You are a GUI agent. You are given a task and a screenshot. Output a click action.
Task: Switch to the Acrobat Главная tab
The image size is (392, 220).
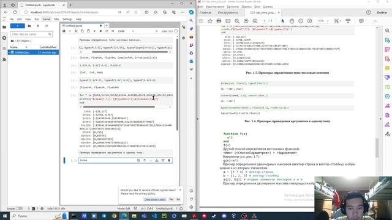(x=206, y=12)
